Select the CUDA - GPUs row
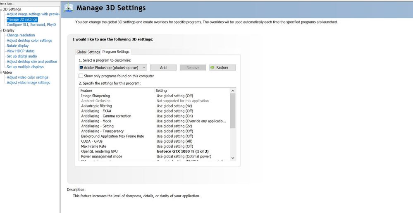Screen dimensions: 413x213 click(x=154, y=141)
